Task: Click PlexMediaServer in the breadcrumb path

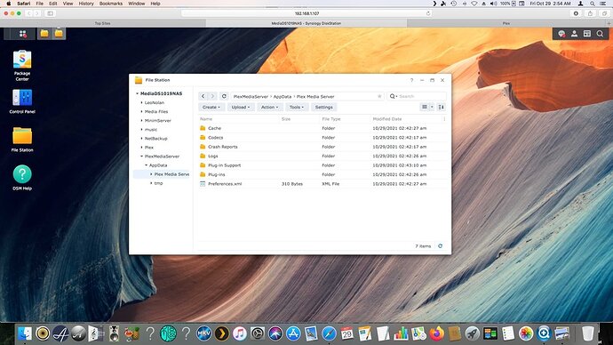Action: 251,97
